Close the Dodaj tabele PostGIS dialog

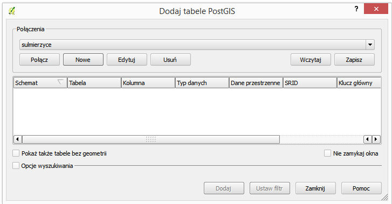tap(376, 9)
